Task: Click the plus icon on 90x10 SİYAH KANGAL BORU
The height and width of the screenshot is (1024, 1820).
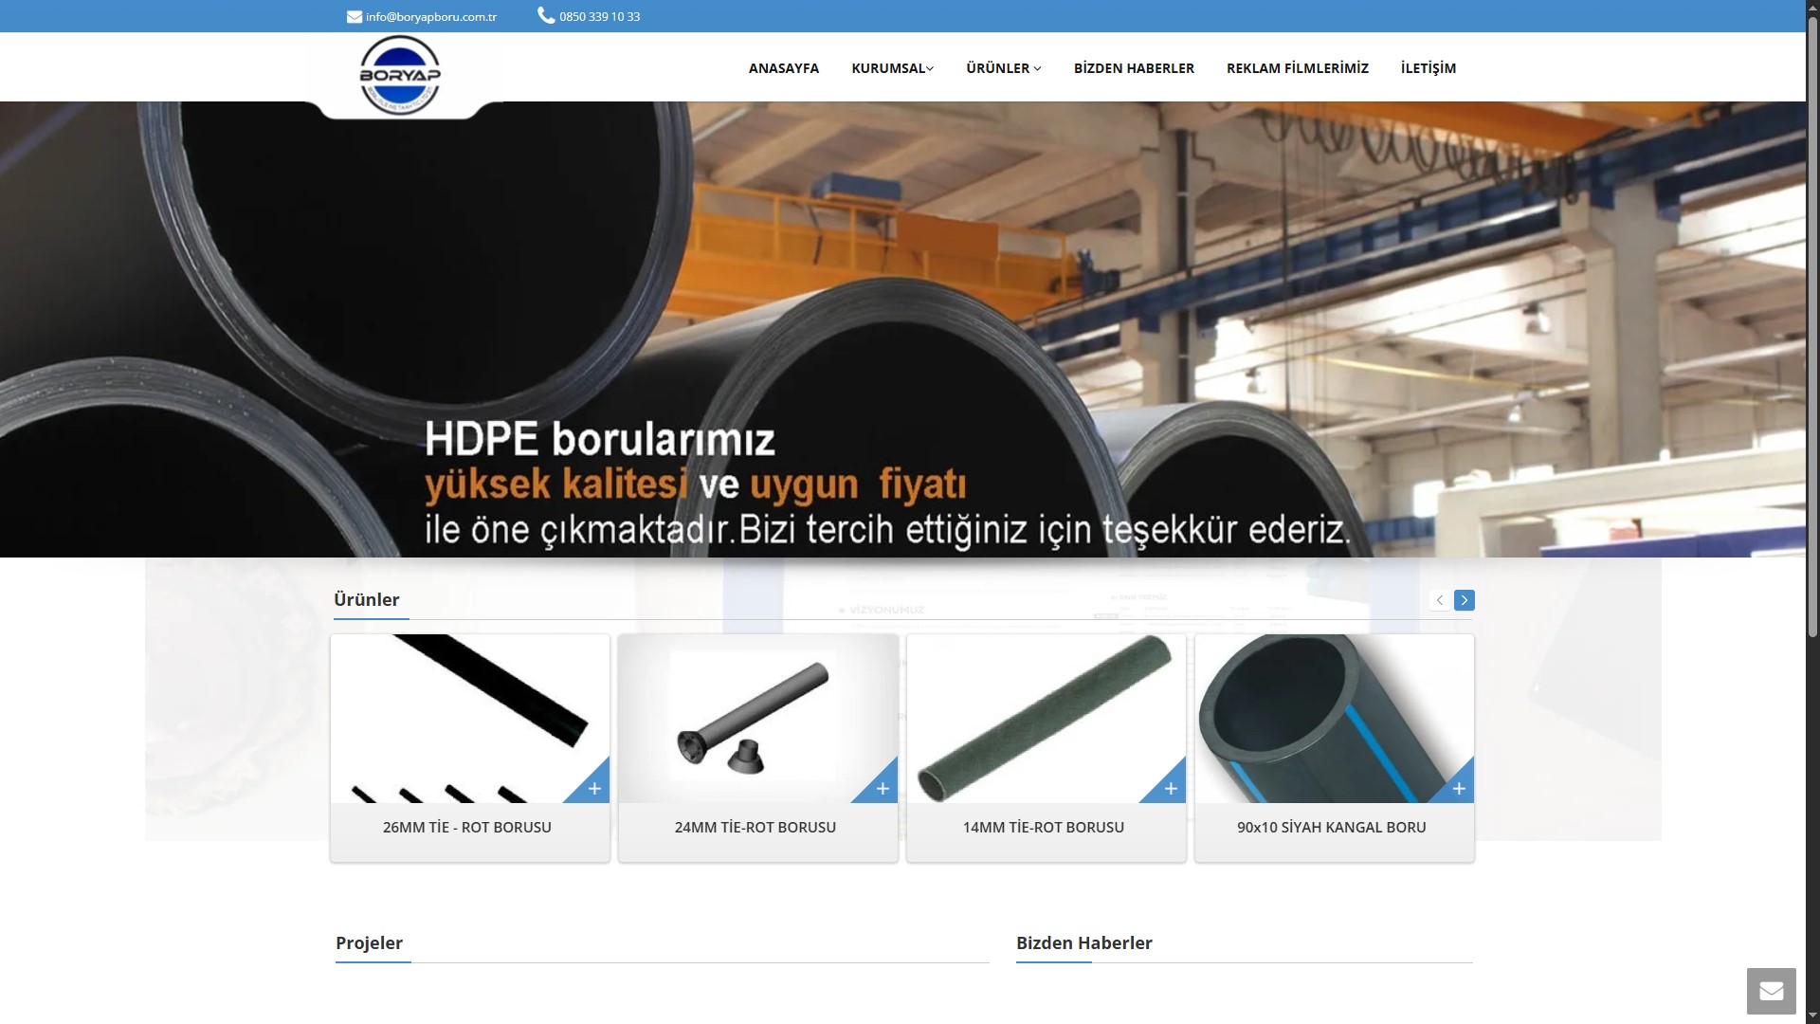Action: [1459, 788]
